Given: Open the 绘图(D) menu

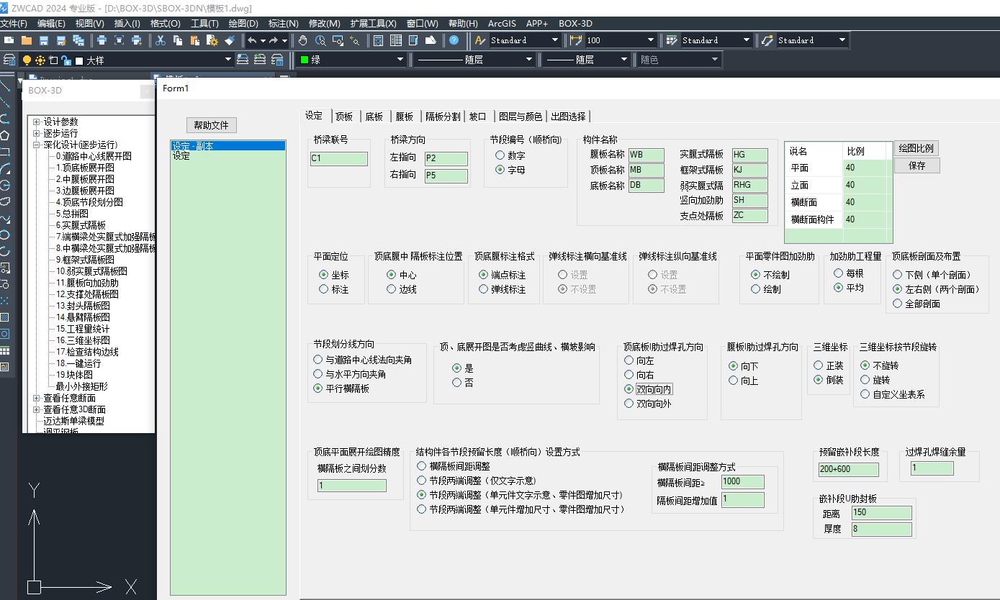Looking at the screenshot, I should (x=243, y=24).
